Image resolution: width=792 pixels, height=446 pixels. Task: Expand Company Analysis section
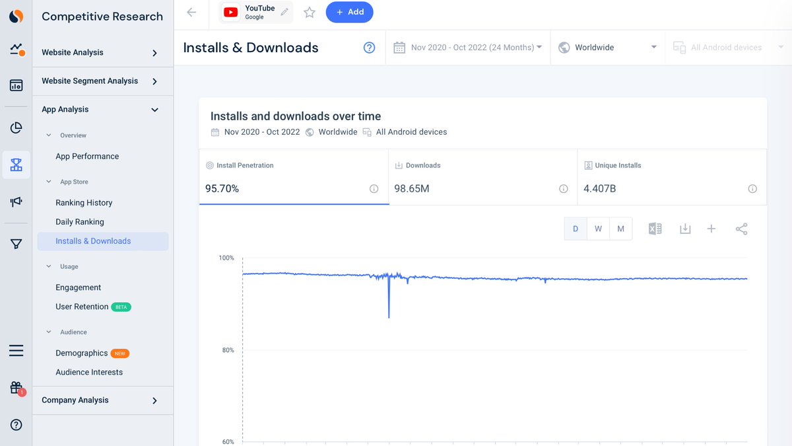pos(103,400)
